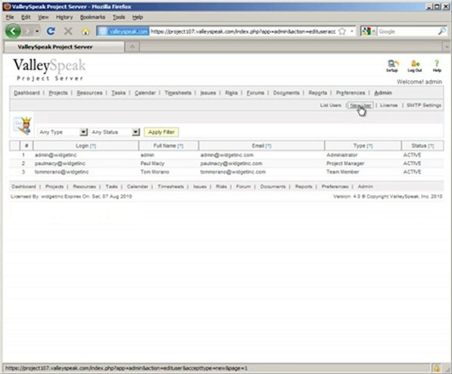Open the File menu
452x374 pixels.
point(10,17)
